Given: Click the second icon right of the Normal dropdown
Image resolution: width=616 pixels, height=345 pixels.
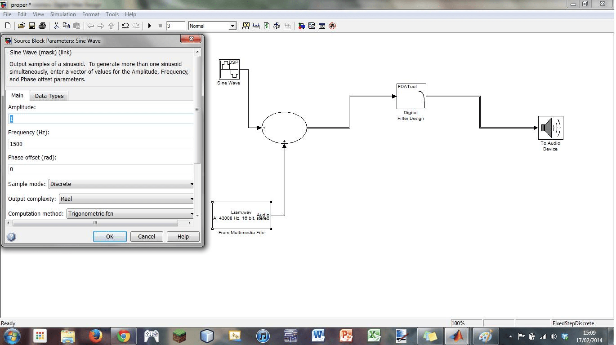Looking at the screenshot, I should click(x=256, y=26).
